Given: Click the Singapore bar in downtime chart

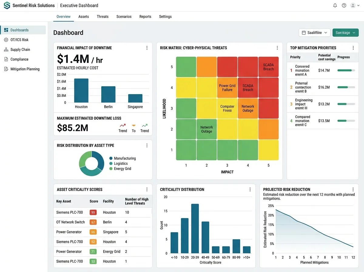Looking at the screenshot, I should (x=135, y=98).
